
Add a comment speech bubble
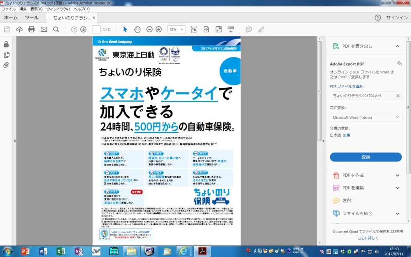tap(249, 29)
